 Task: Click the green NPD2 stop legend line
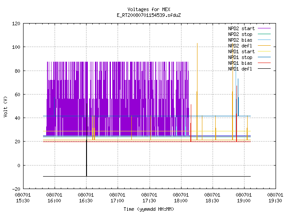[264, 34]
